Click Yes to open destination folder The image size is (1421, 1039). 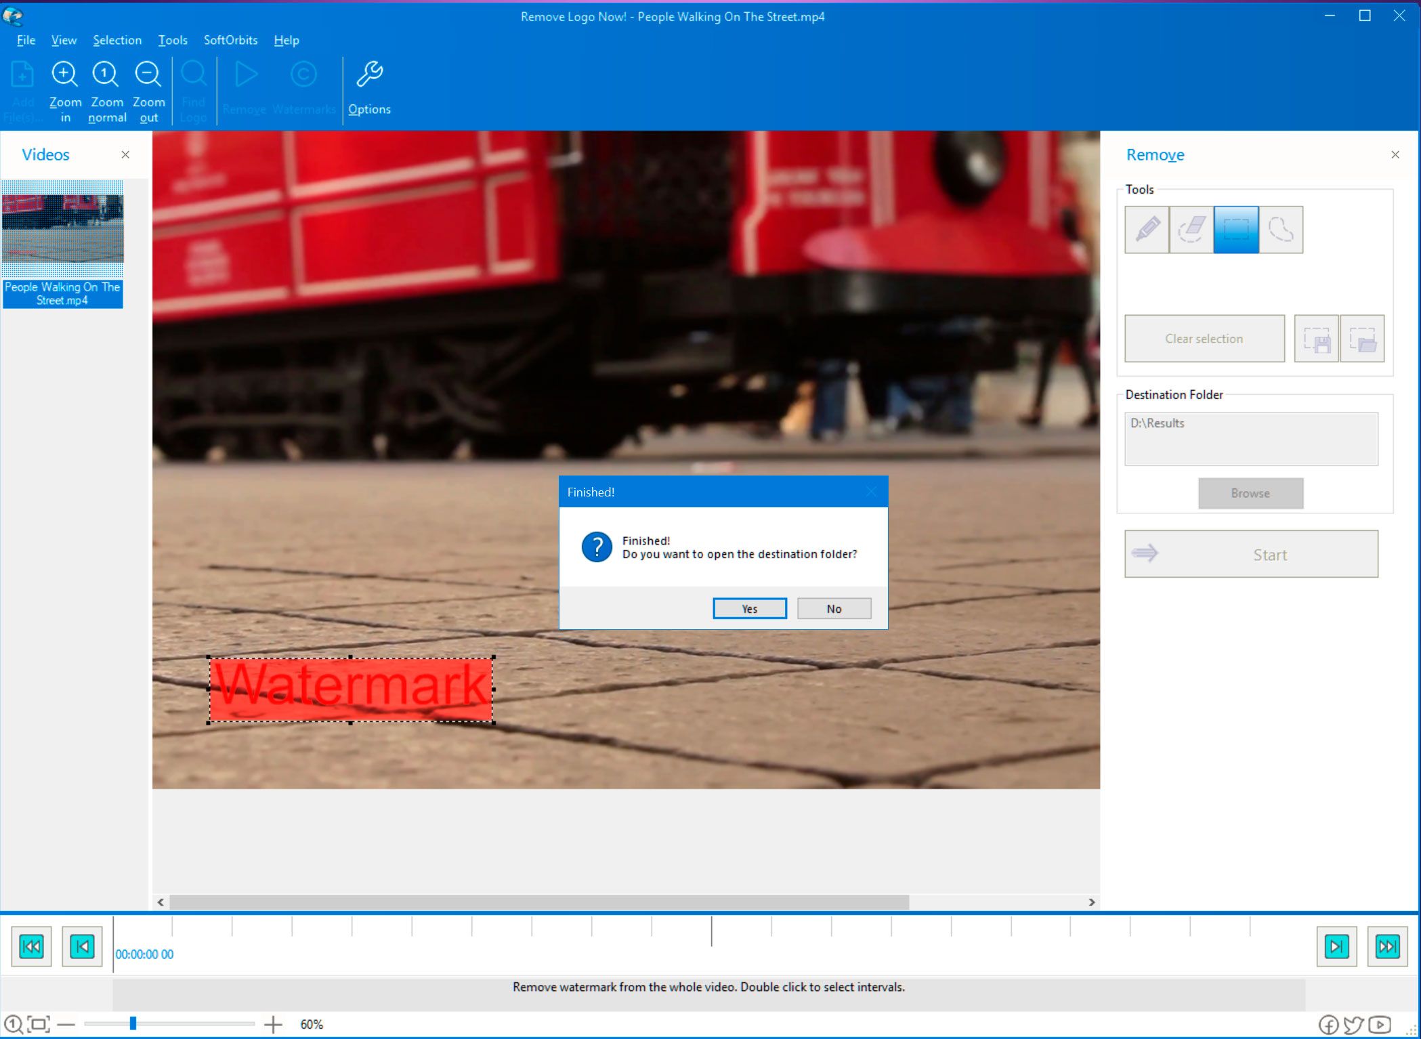749,609
